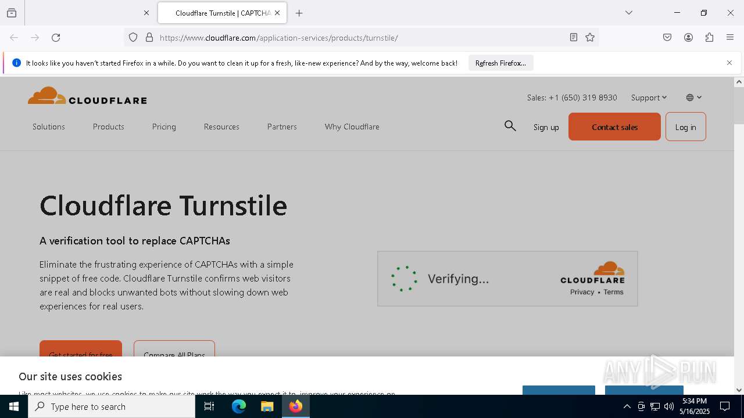This screenshot has height=418, width=744.
Task: Click the Cloudflare logo
Action: coord(87,96)
